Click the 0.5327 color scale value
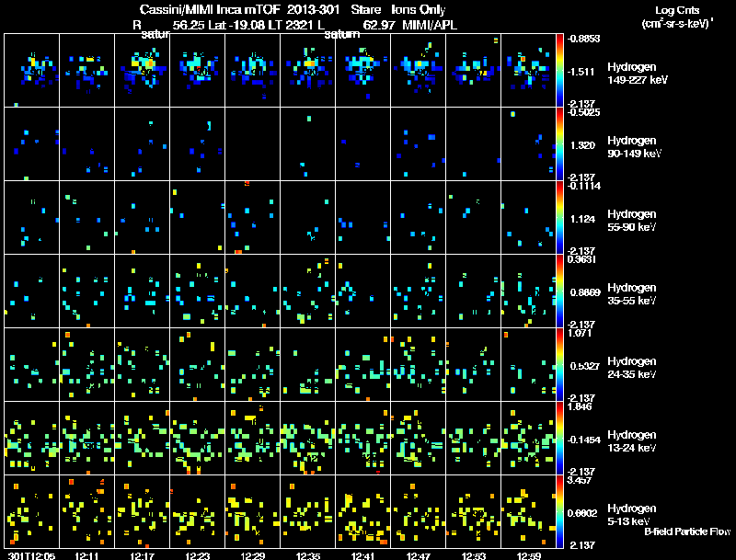736x560 pixels. point(585,366)
